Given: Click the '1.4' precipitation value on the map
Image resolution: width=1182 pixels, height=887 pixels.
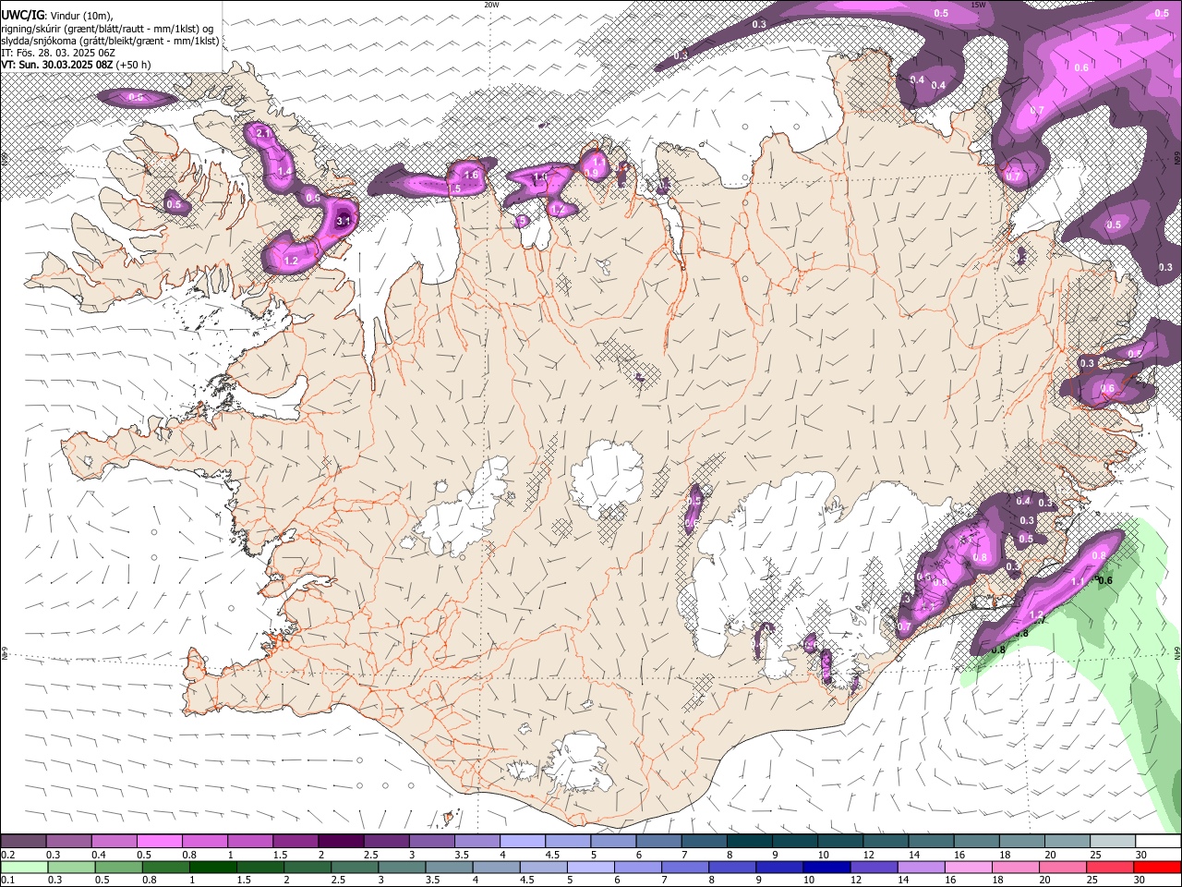Looking at the screenshot, I should click(x=284, y=172).
